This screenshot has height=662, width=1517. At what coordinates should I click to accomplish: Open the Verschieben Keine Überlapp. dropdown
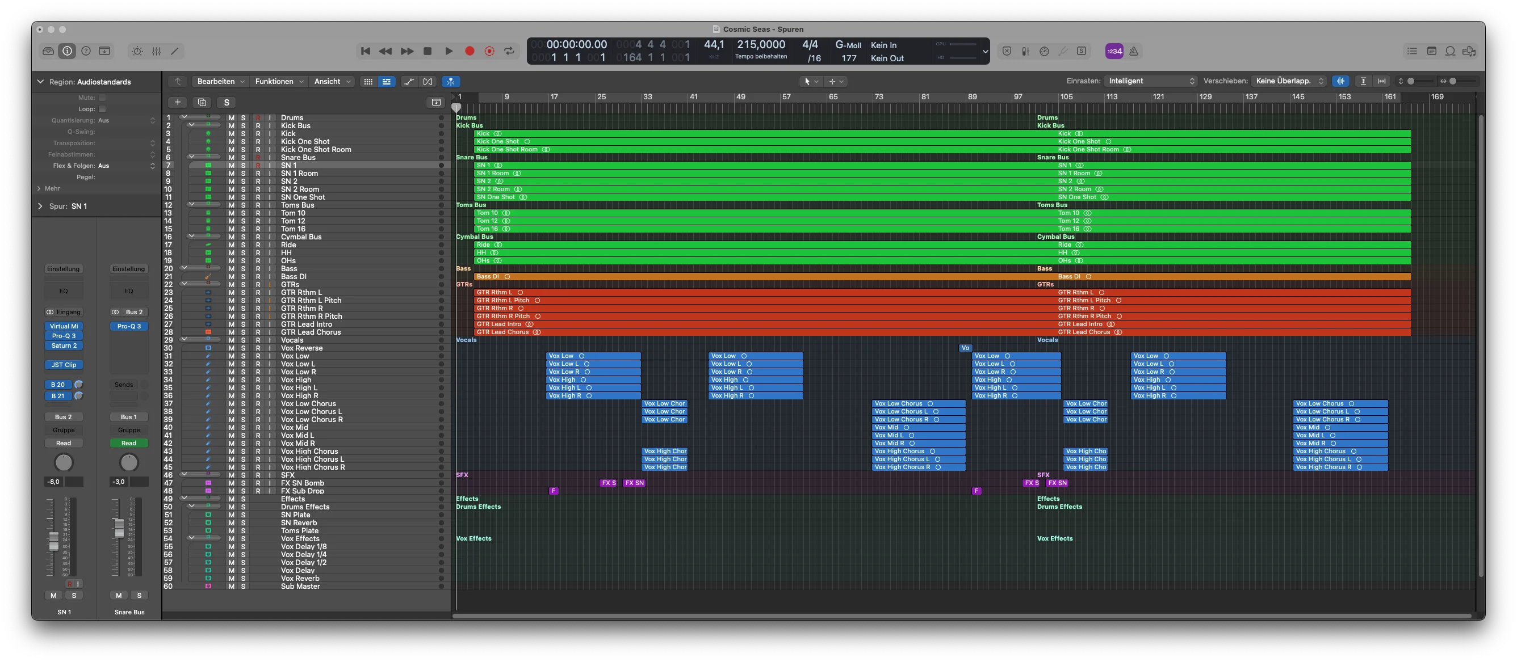1289,81
